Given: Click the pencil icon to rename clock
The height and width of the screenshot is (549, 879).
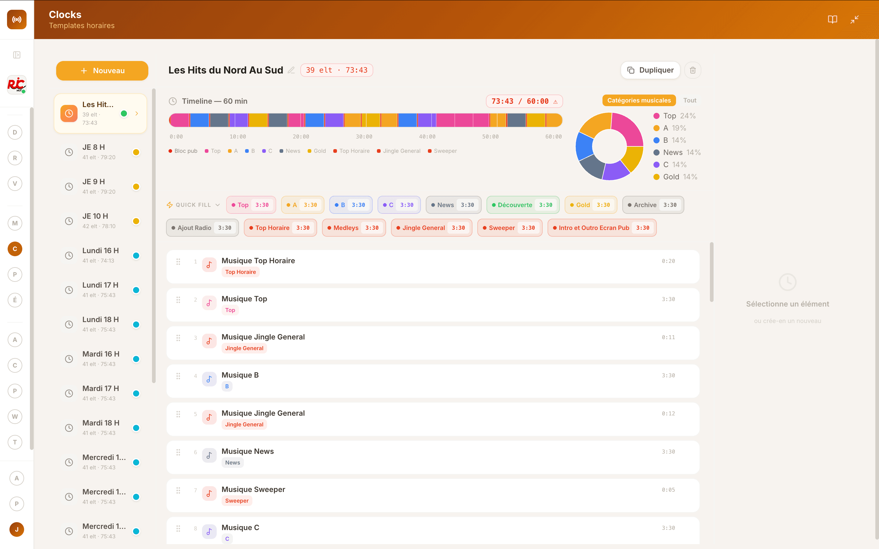Looking at the screenshot, I should 291,70.
